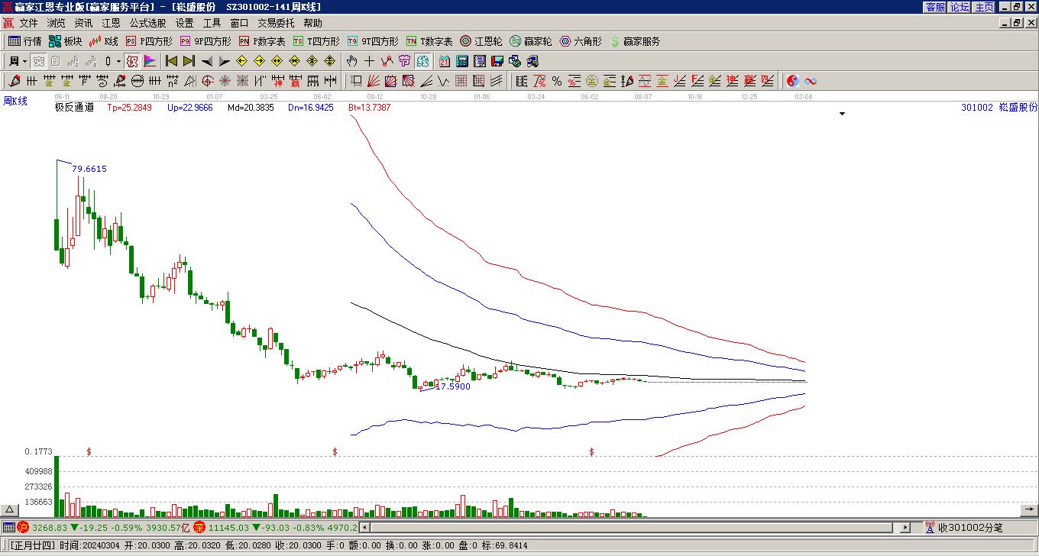This screenshot has width=1039, height=556.
Task: Open the calendar icon showing 21
Action: pyautogui.click(x=445, y=61)
